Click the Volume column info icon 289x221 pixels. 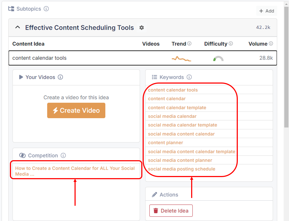pyautogui.click(x=271, y=43)
